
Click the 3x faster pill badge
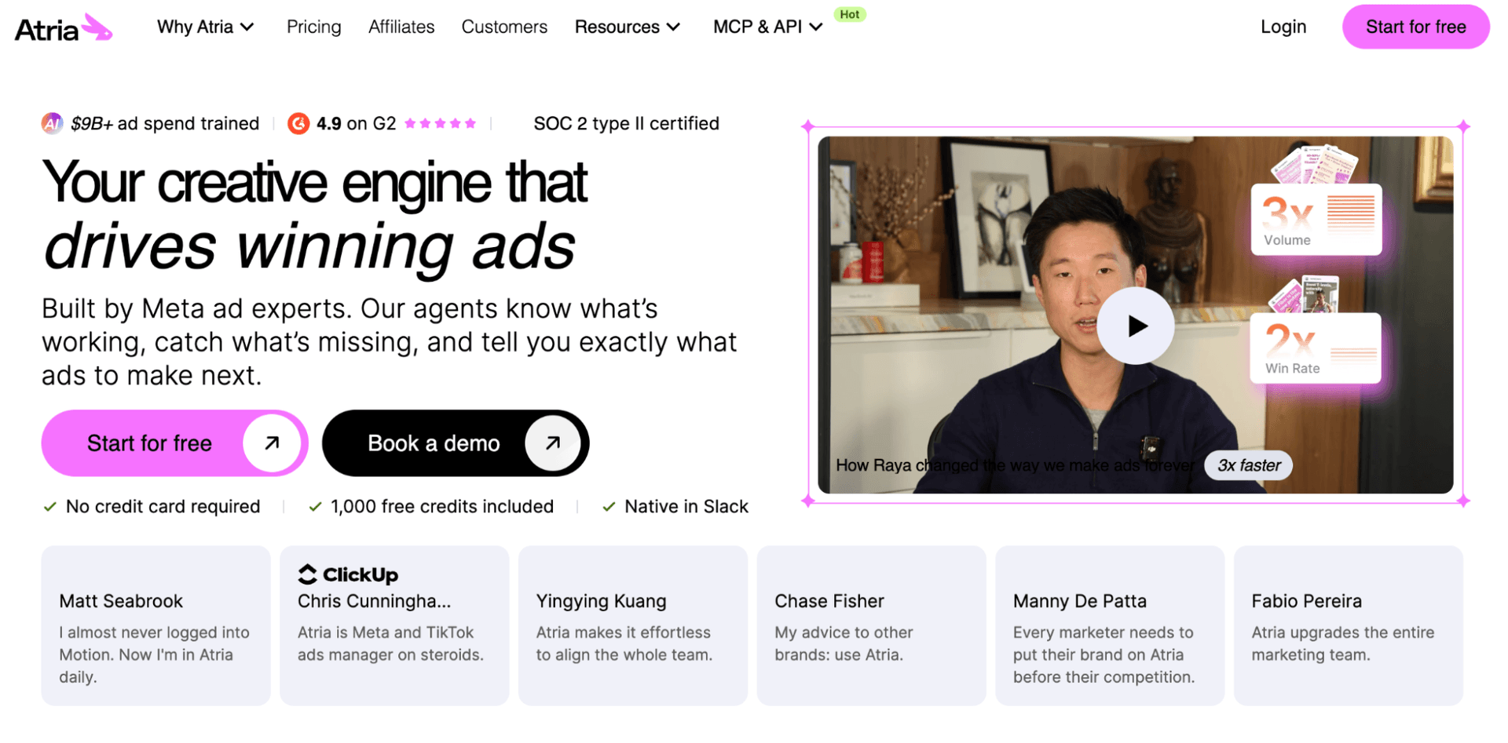(1249, 465)
